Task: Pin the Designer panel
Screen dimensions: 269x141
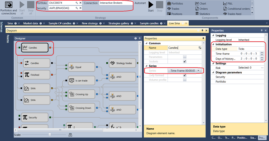Action: pyautogui.click(x=140, y=38)
